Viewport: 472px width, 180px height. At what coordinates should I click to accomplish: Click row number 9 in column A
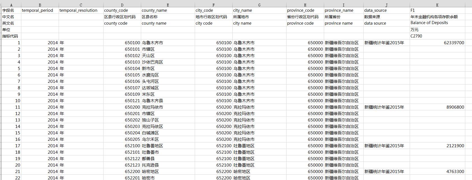11,94
